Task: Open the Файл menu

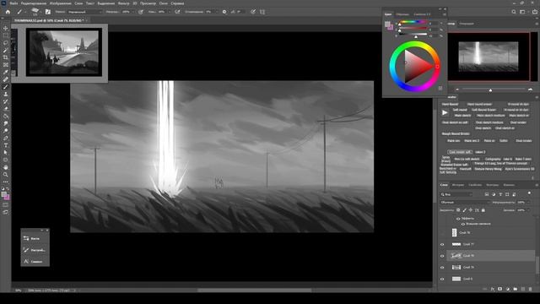Action: [13, 3]
